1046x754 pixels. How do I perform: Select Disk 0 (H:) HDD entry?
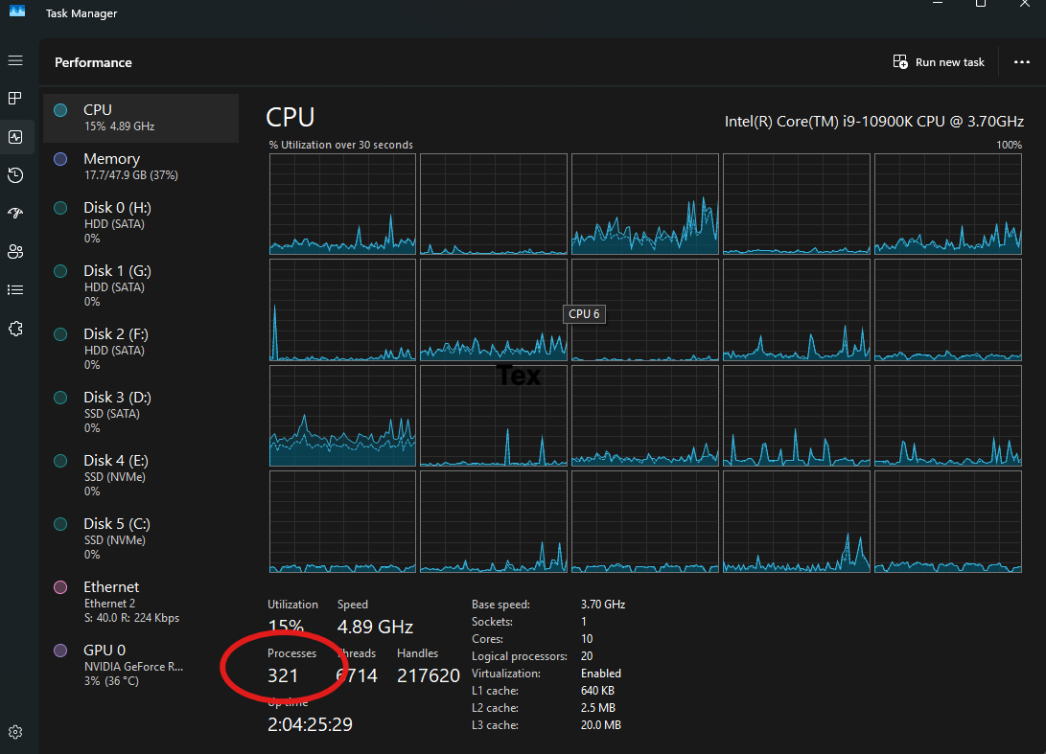140,222
